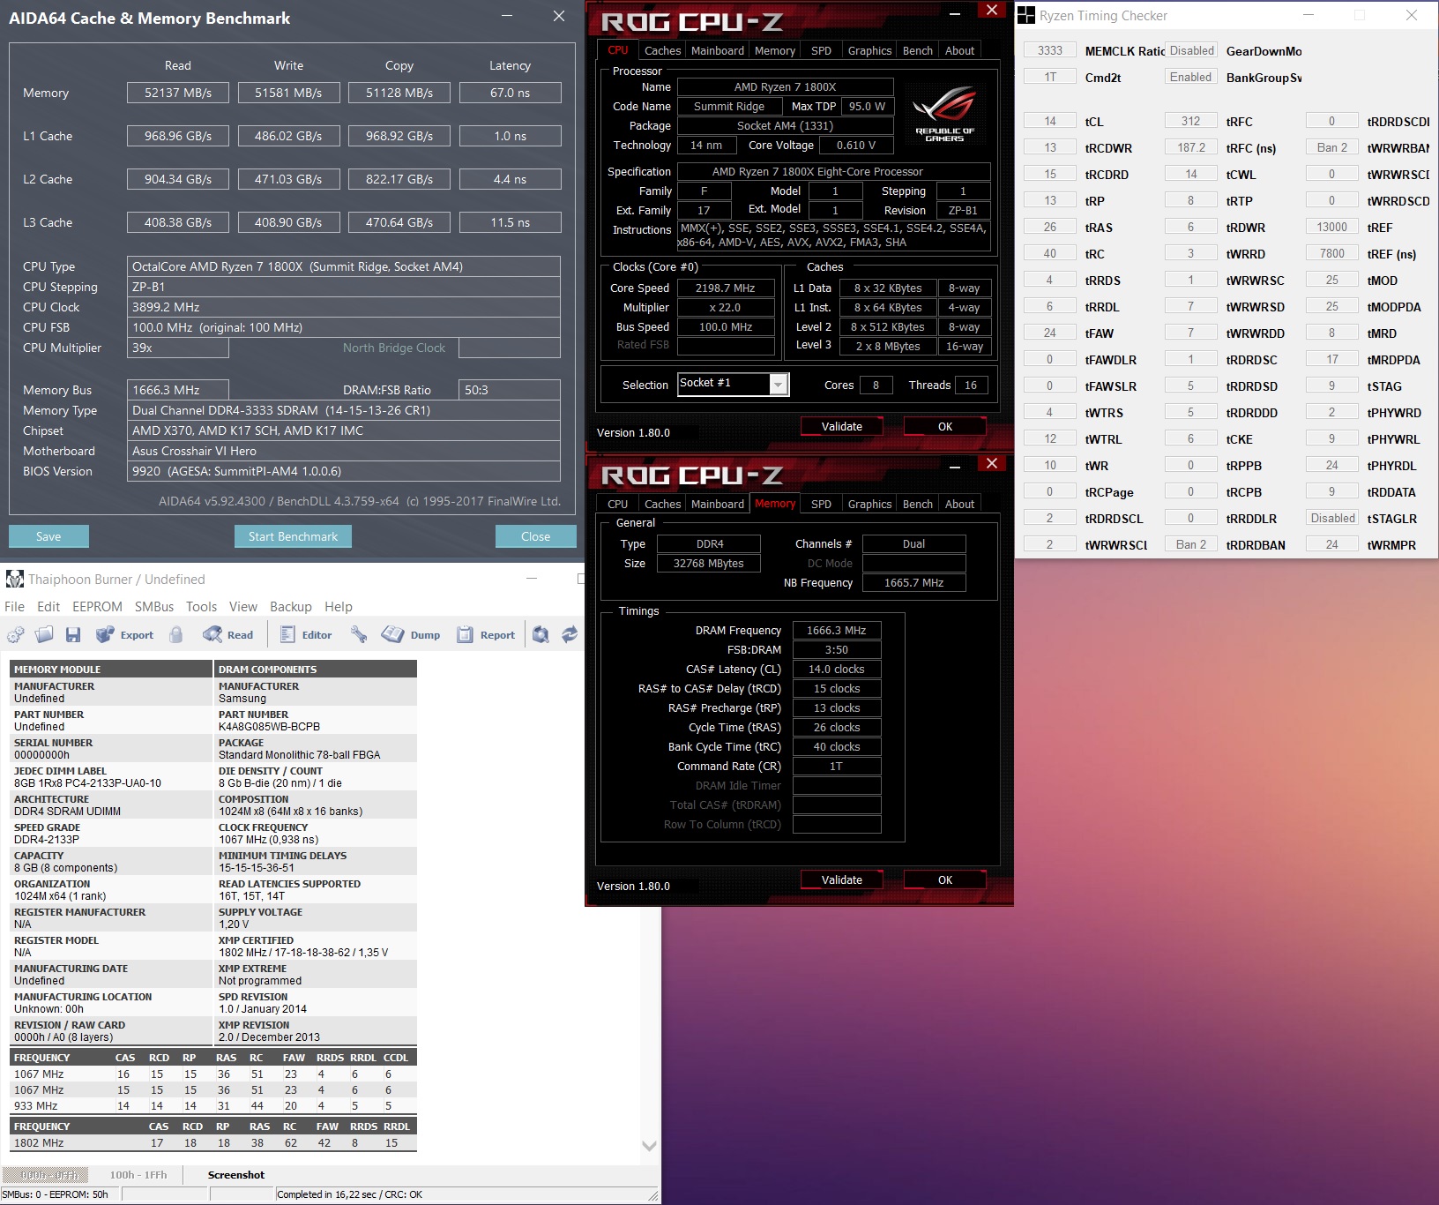Select the 100h - 1FFh page tab in Thaiphoon
This screenshot has width=1439, height=1205.
coord(138,1175)
